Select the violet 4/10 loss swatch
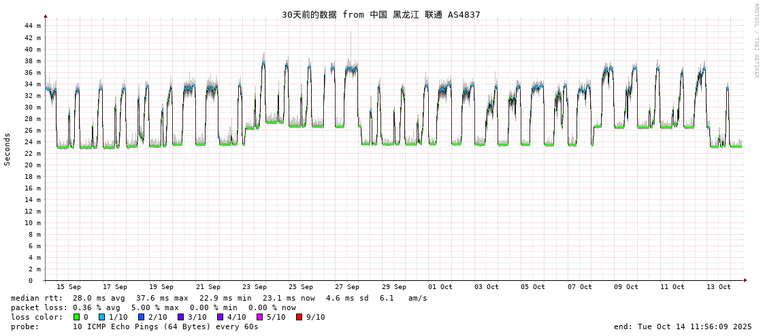 [x=221, y=317]
